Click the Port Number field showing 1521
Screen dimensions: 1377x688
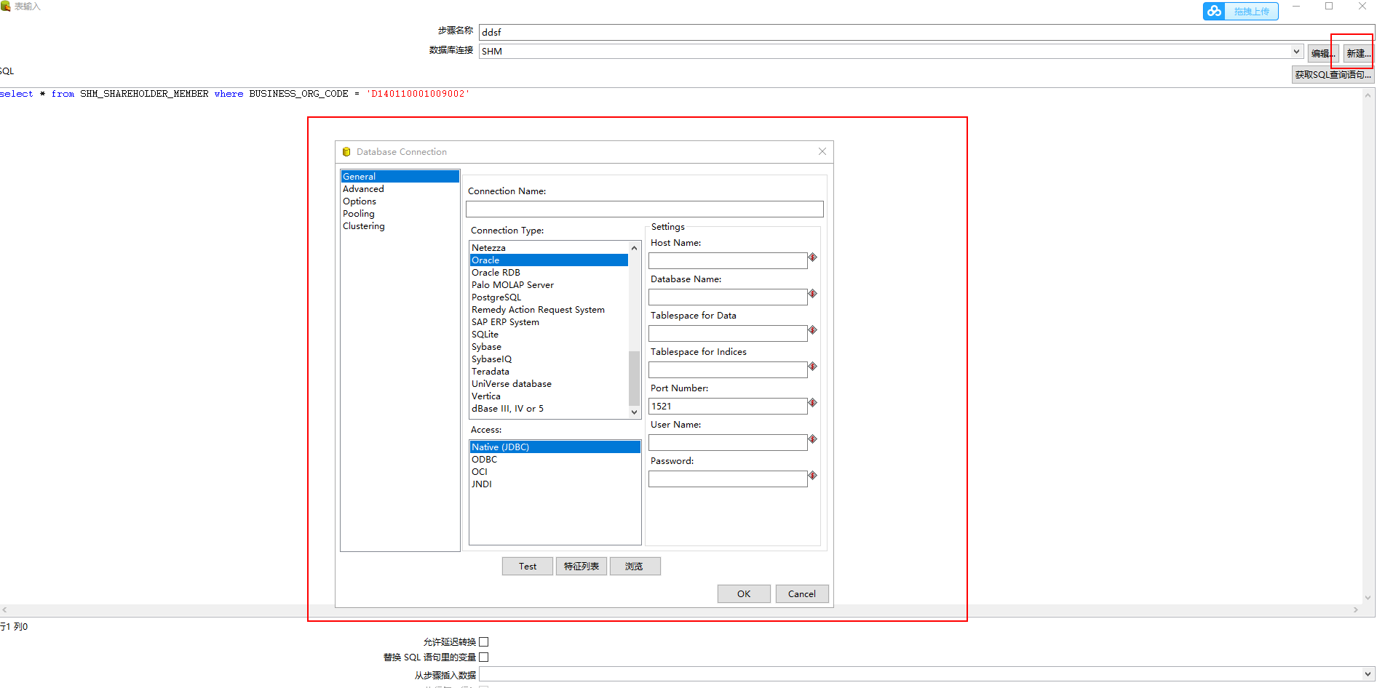(x=728, y=406)
